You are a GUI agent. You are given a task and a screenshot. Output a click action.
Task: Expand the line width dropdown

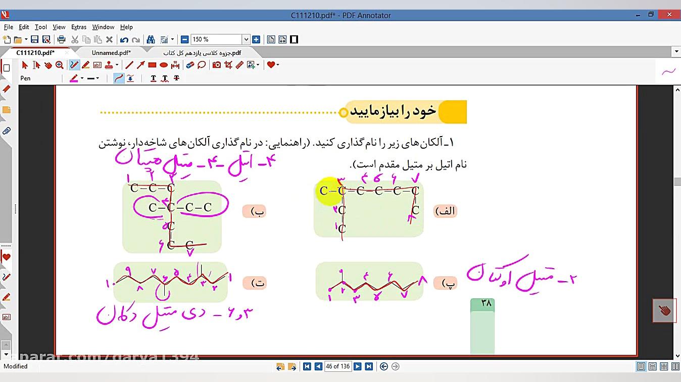pos(97,78)
